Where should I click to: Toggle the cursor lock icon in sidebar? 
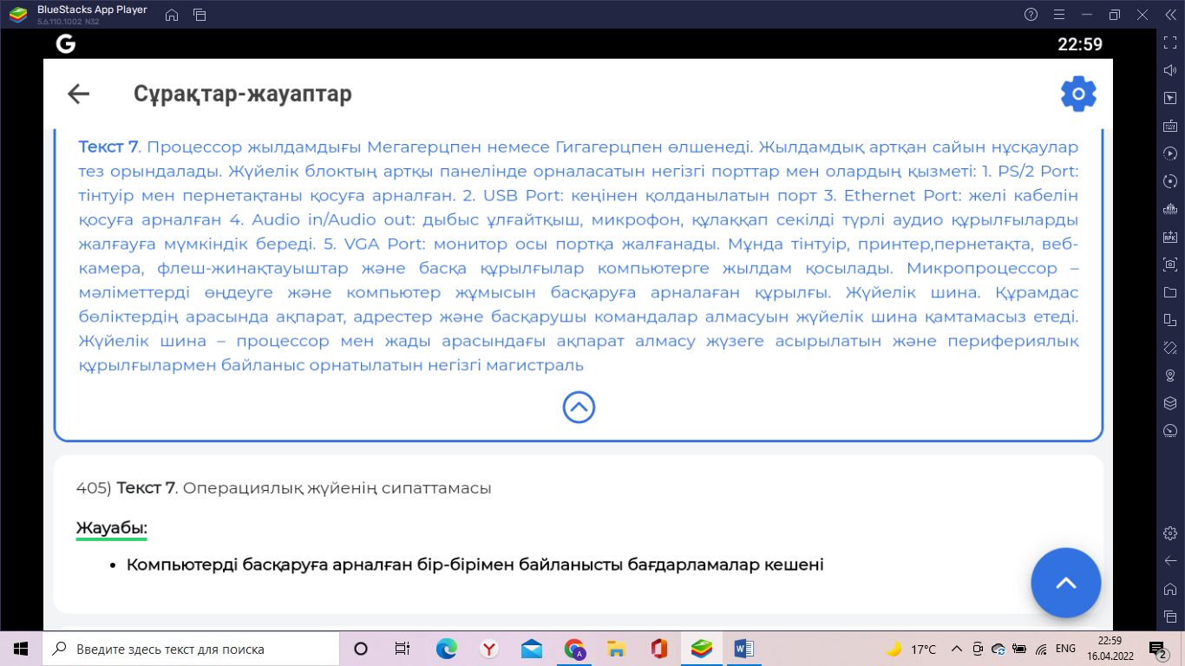click(x=1169, y=98)
